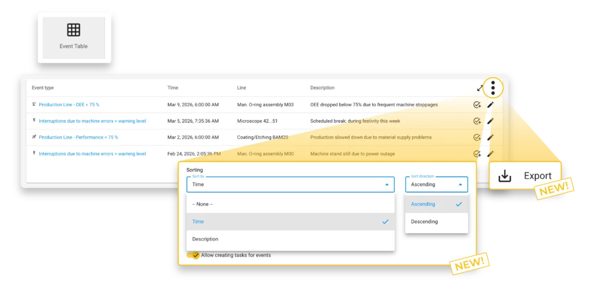Open Production Line - OEE < 75 % link
Viewport: 591px width, 293px height.
click(69, 105)
